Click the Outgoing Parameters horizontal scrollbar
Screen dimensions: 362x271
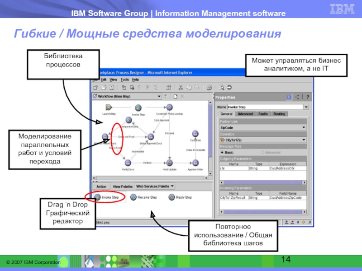tap(263, 182)
